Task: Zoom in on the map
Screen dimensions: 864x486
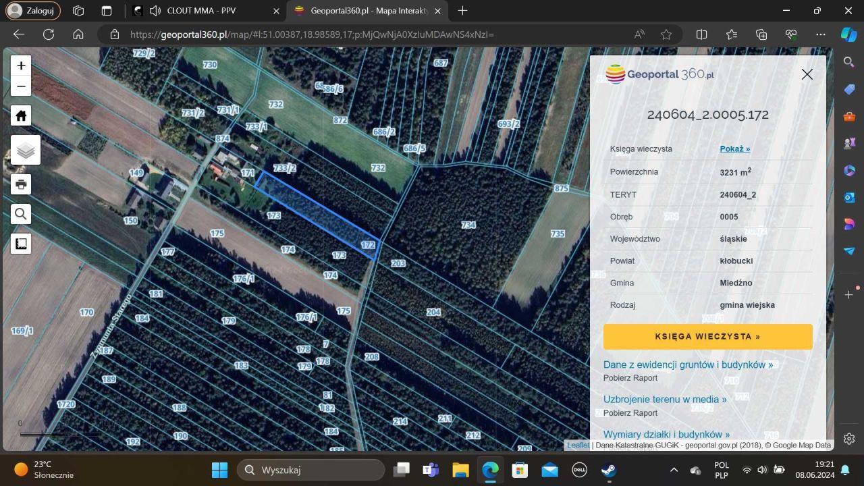Action: pos(21,65)
